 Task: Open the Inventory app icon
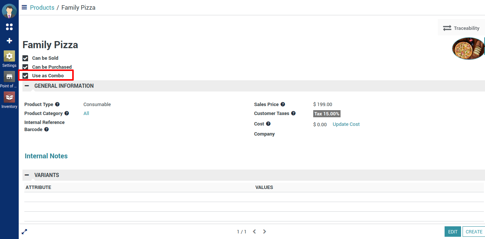(x=9, y=97)
